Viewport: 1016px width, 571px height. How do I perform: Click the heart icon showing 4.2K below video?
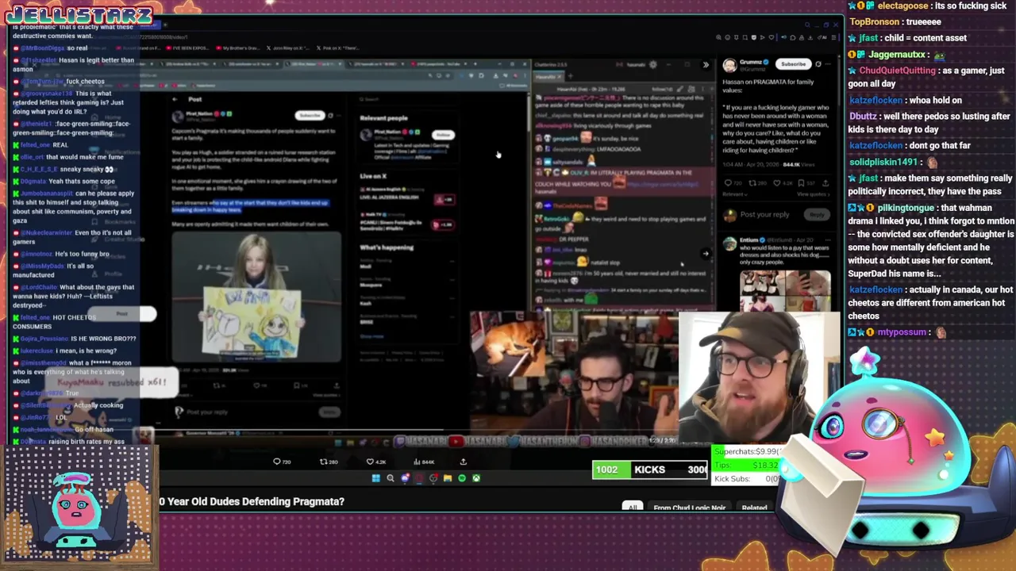(375, 462)
